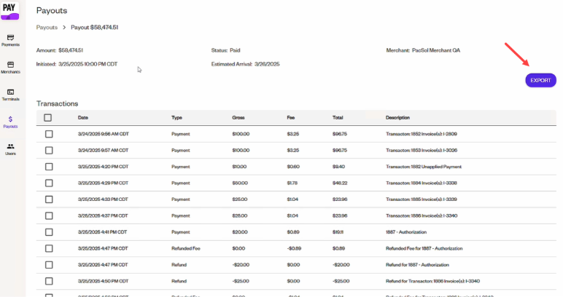Viewport: 563px width, 297px height.
Task: Check the Transaction 1852 row checkbox
Action: click(49, 134)
